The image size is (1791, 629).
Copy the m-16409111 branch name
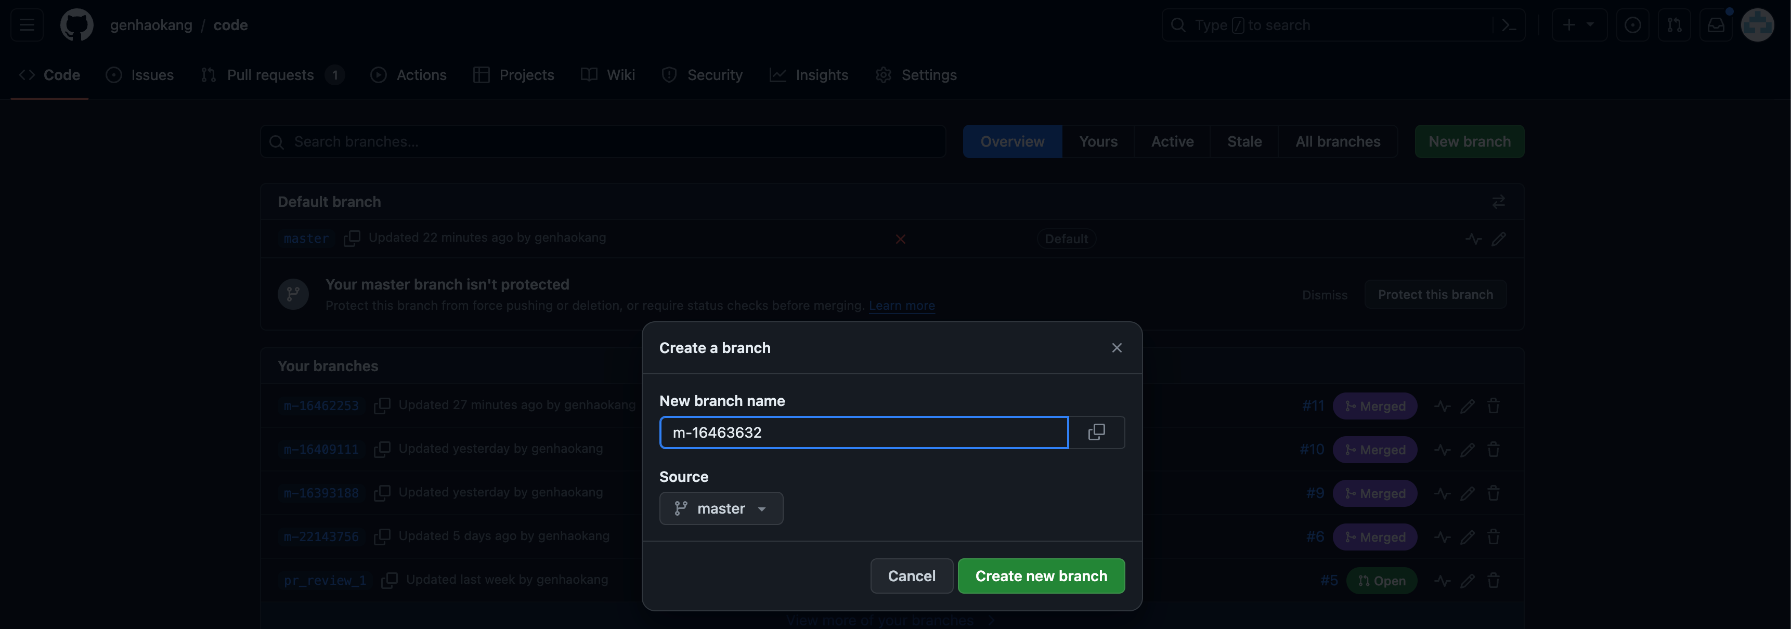click(x=382, y=450)
